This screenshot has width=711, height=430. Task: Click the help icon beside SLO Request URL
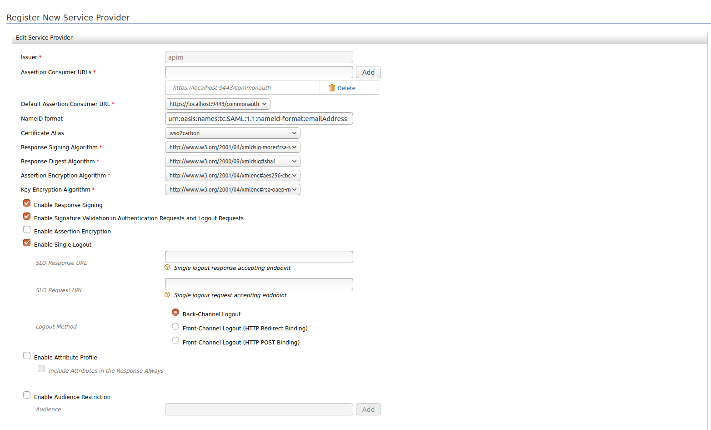click(167, 295)
